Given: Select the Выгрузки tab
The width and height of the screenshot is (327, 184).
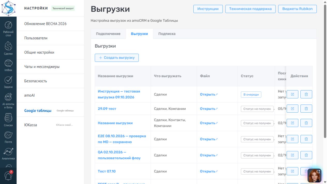Looking at the screenshot, I should (139, 34).
